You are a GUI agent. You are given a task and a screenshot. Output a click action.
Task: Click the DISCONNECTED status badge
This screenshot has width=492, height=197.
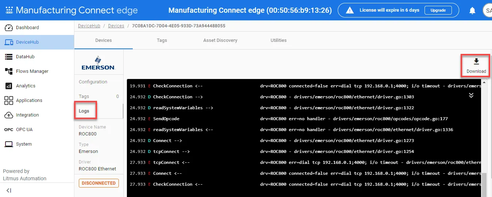coord(99,183)
